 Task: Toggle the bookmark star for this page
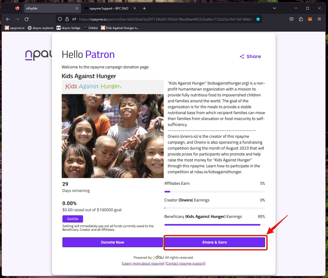(258, 19)
